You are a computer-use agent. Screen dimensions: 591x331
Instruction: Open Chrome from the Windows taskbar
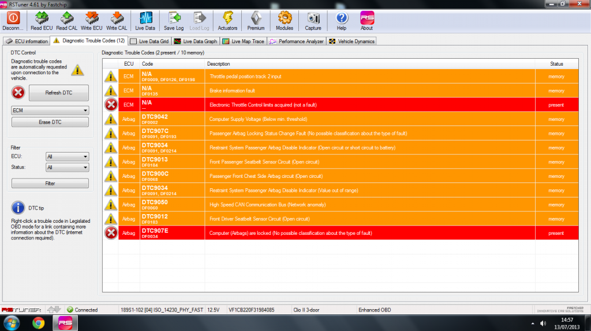[38, 323]
